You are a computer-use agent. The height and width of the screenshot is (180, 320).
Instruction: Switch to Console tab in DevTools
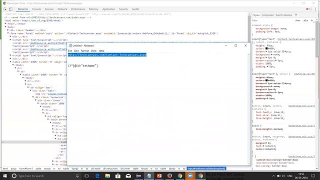(36, 9)
